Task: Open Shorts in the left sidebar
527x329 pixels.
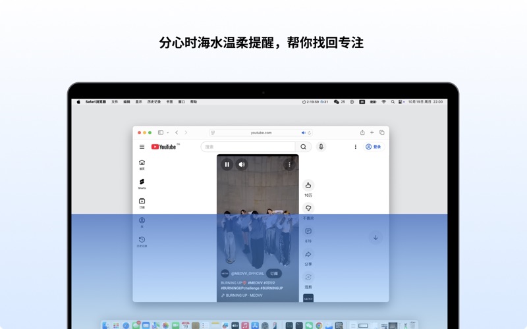Action: [142, 183]
